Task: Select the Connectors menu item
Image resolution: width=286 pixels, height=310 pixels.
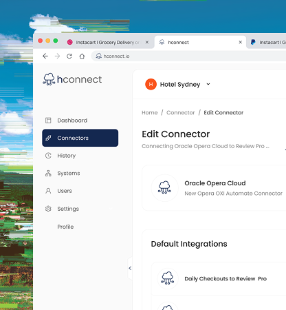Action: 80,138
